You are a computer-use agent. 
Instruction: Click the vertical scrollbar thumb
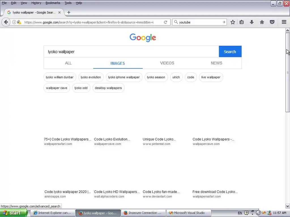pos(288,72)
